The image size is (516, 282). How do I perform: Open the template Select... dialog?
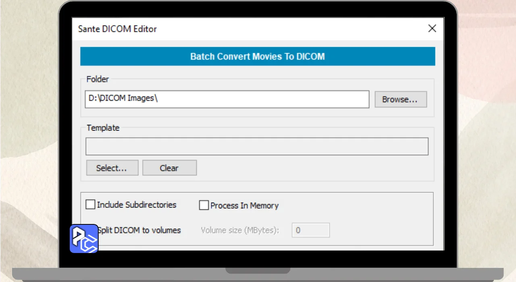point(112,168)
